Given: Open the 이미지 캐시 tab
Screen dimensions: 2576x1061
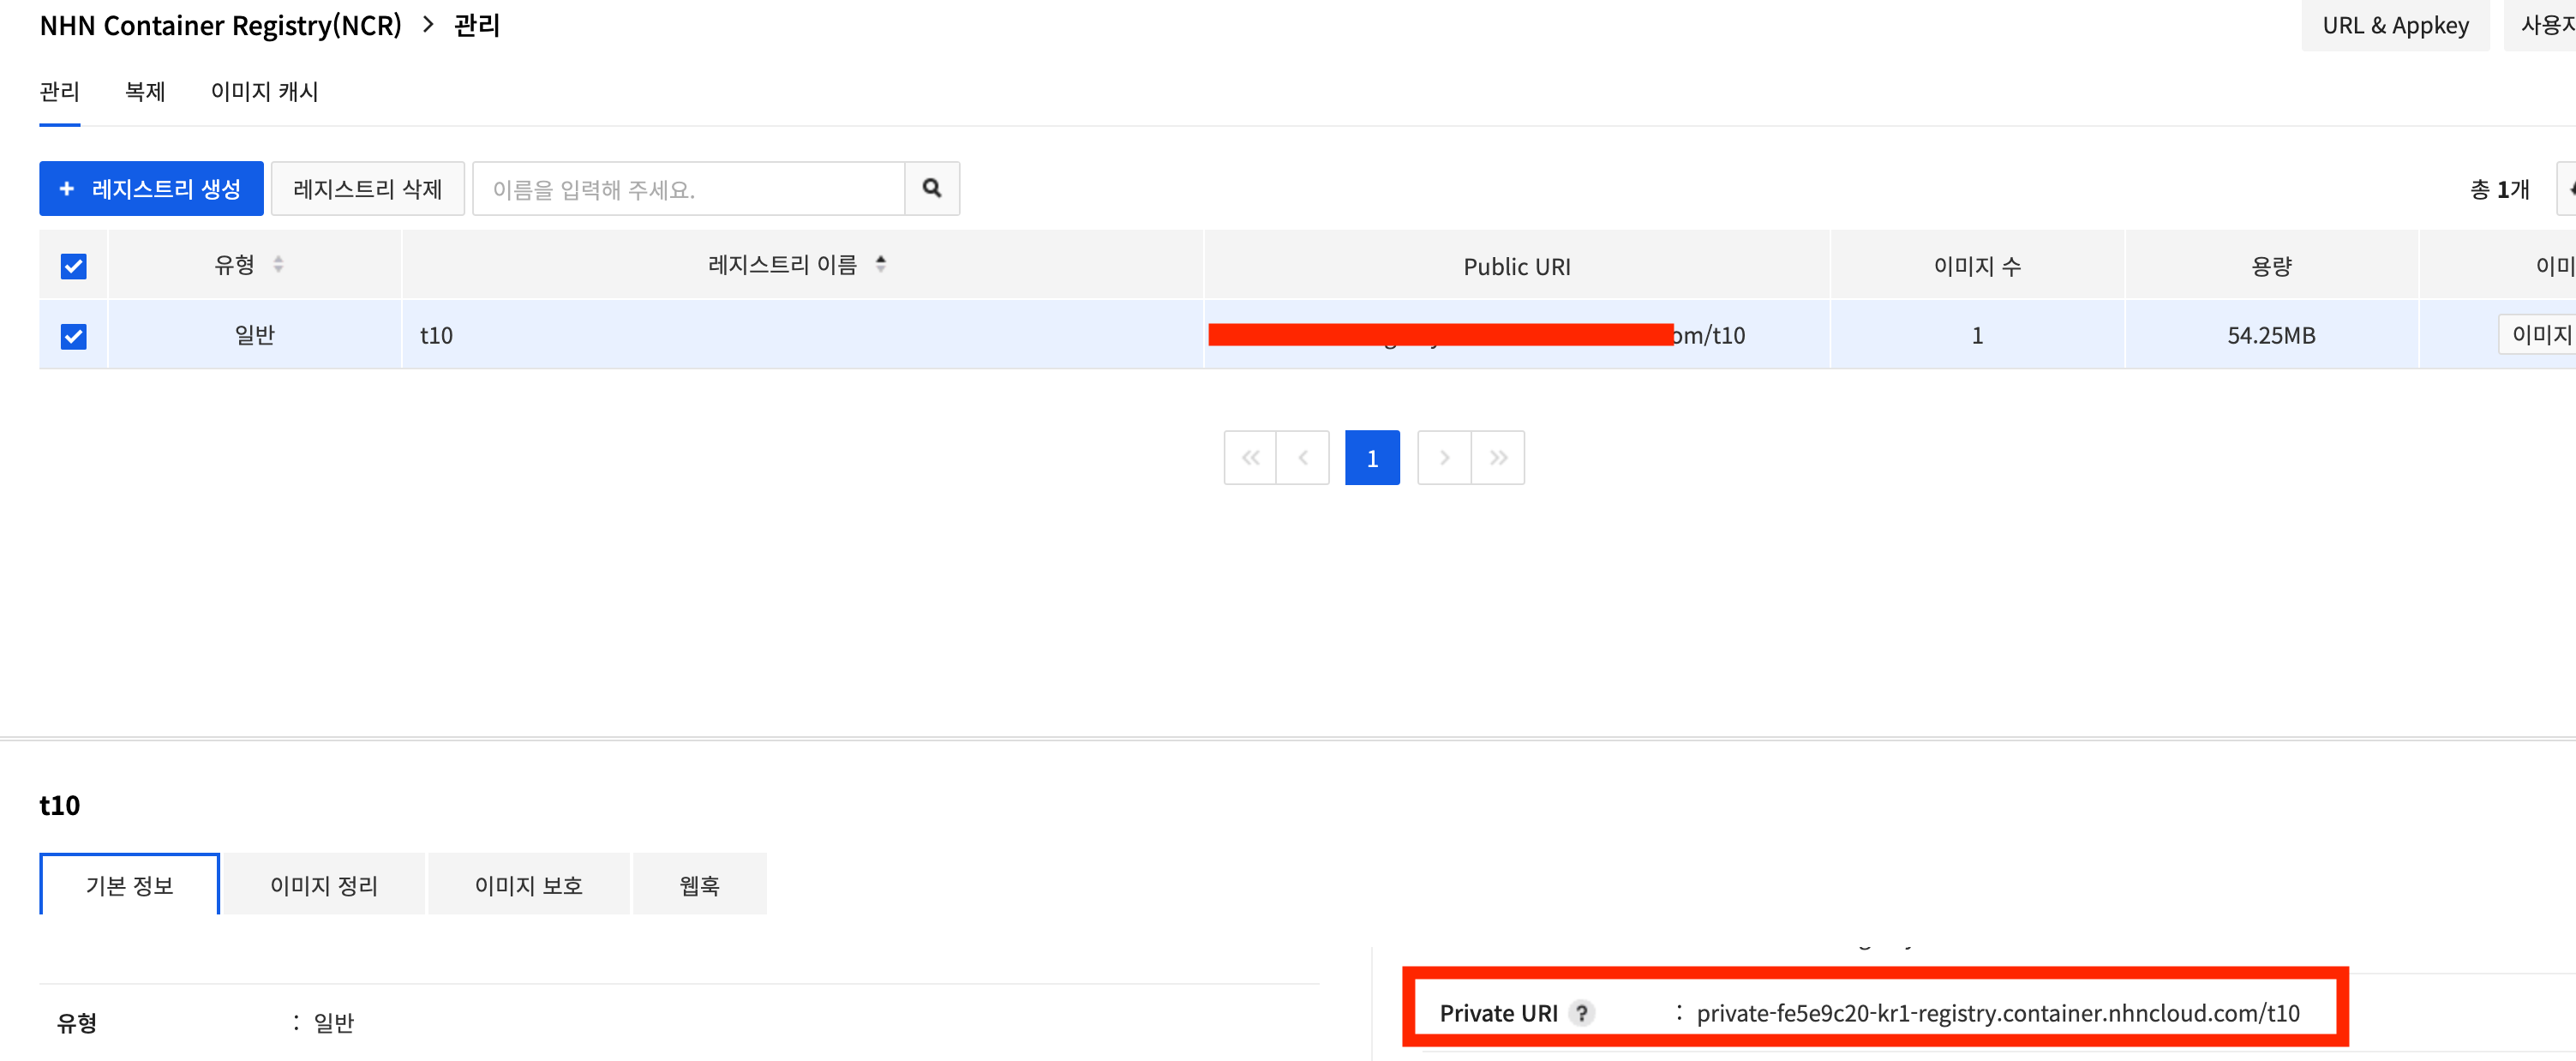Looking at the screenshot, I should tap(264, 92).
